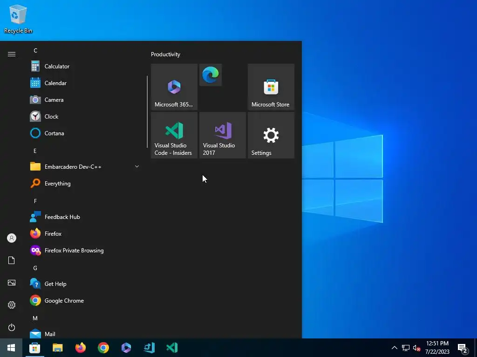Viewport: 477px width, 357px height.
Task: Launch Firefox from the app list
Action: coord(85,233)
